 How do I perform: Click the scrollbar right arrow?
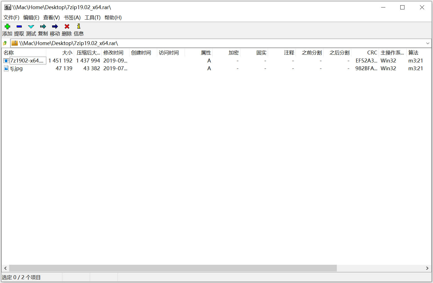pyautogui.click(x=427, y=268)
